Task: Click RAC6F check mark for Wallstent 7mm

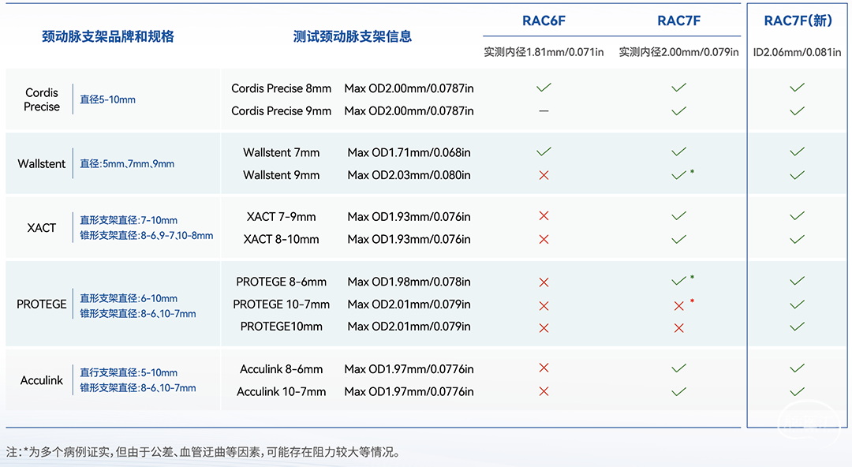Action: tap(544, 151)
